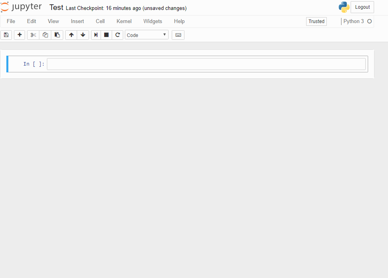Paste cell below using paste icon
This screenshot has height=278, width=388.
pos(57,35)
